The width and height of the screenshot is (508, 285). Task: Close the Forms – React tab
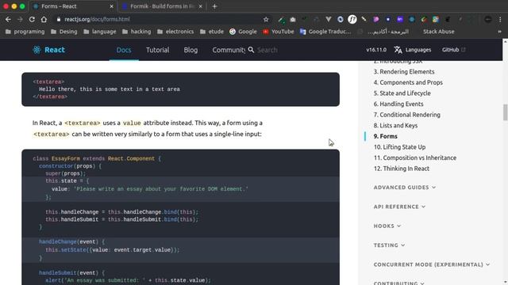coord(111,6)
